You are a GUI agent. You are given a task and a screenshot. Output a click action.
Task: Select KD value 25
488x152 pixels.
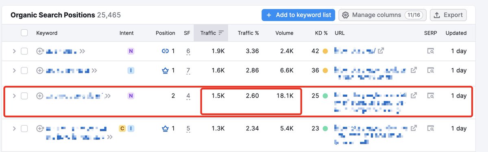coord(315,96)
